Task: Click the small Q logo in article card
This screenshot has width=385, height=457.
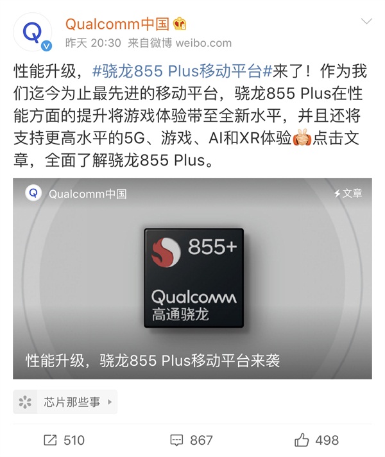Action: point(33,193)
